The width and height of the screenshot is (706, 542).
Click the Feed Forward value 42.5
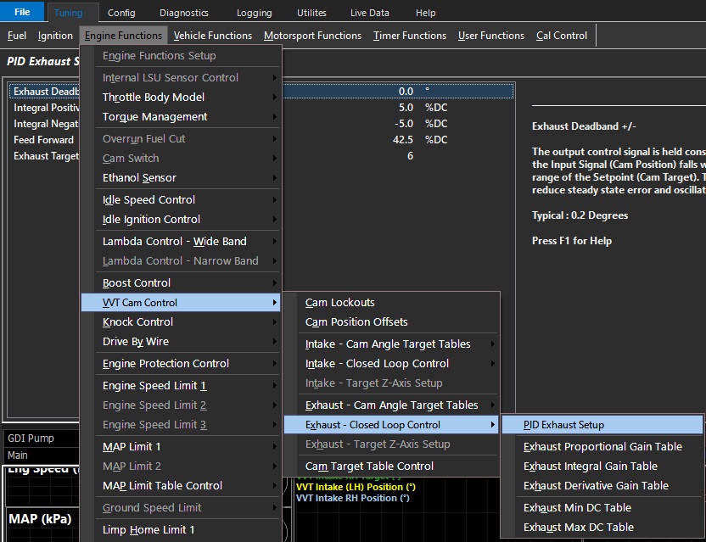[x=402, y=140]
